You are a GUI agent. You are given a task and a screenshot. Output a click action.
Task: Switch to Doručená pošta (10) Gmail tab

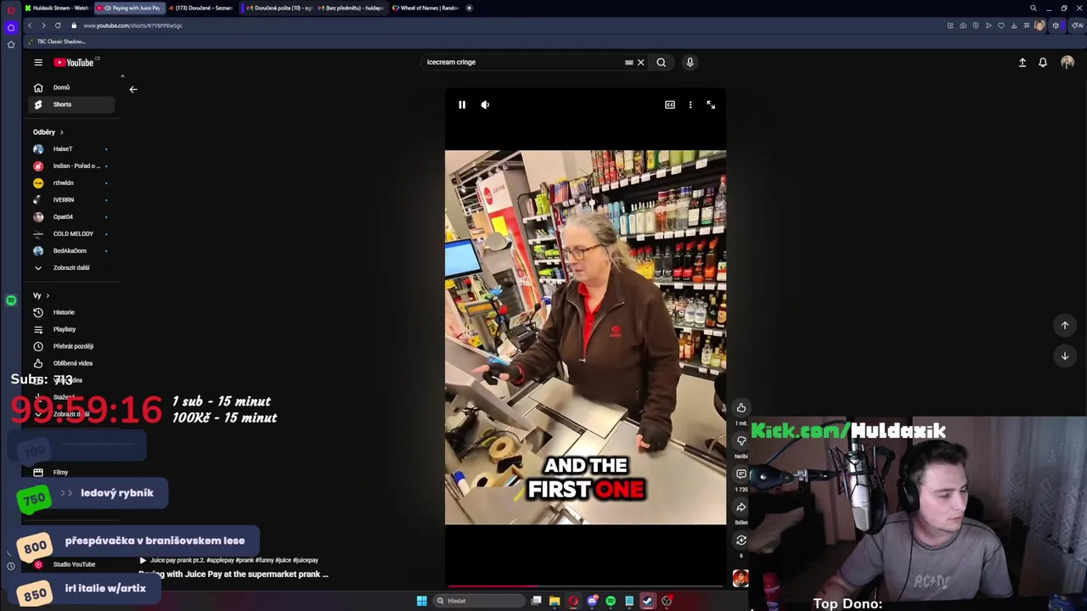(279, 8)
